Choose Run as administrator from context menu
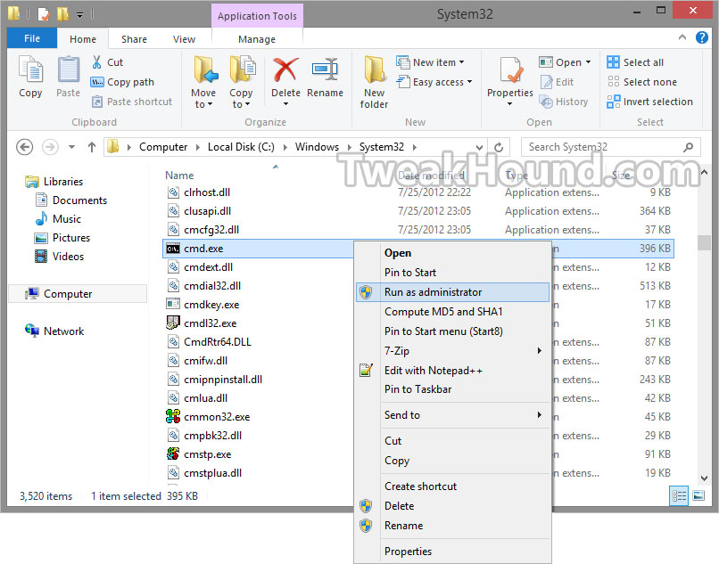 [452, 292]
